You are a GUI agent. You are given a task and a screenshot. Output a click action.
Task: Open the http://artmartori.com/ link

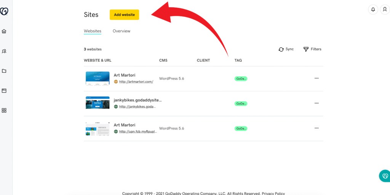(136, 82)
